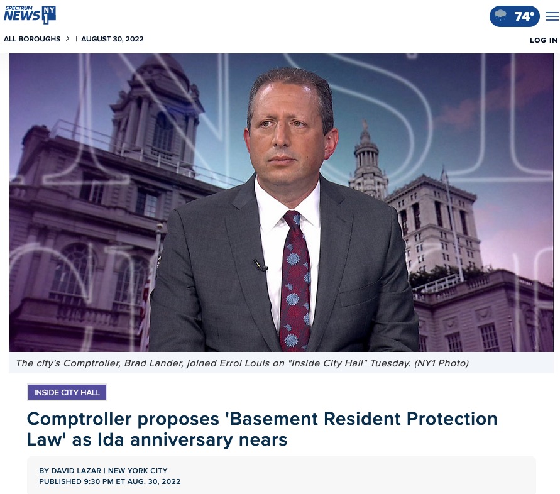Viewport: 560px width, 494px height.
Task: Open the hamburger menu icon
Action: (x=552, y=16)
